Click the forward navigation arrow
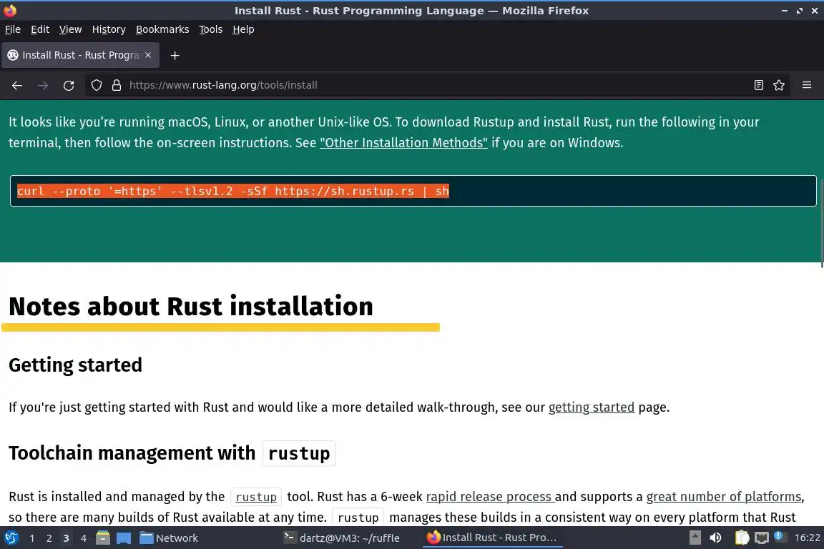The image size is (824, 549). pyautogui.click(x=43, y=85)
